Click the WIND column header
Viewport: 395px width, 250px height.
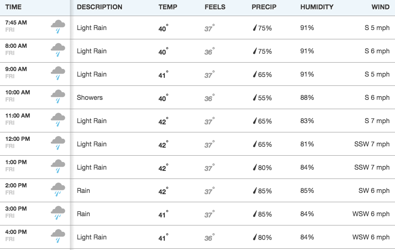(x=380, y=7)
